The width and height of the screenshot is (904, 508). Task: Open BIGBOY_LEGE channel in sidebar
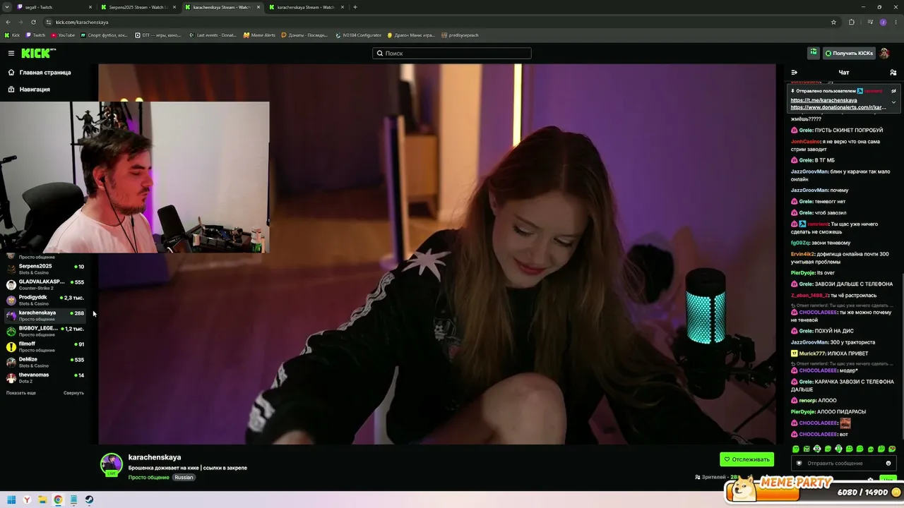tap(45, 331)
